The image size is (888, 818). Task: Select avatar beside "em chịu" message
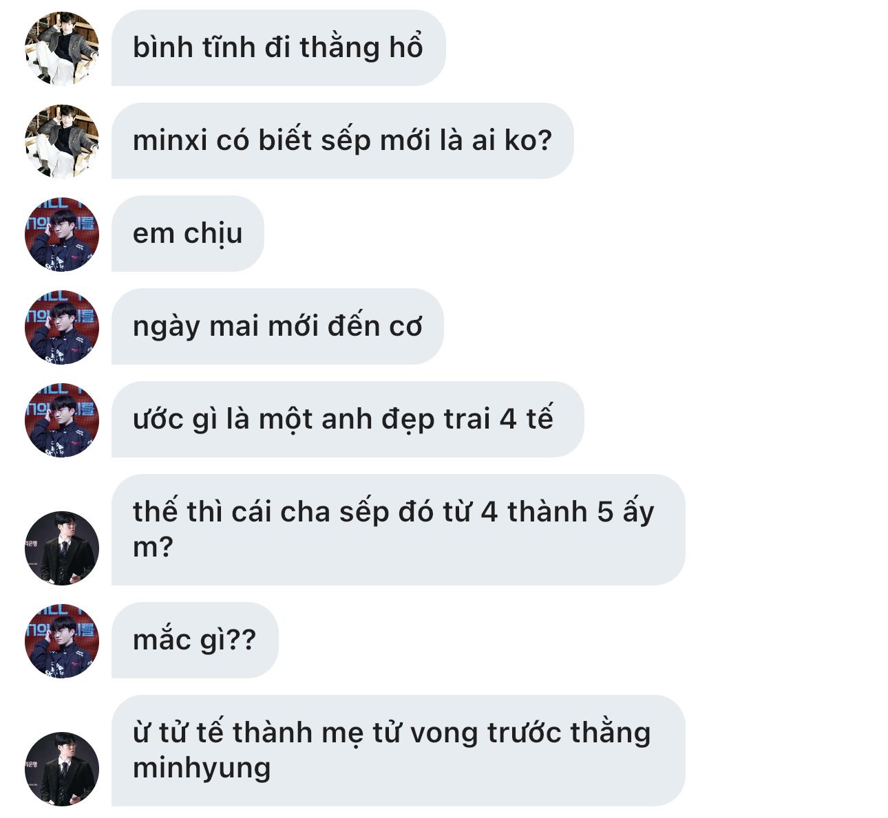(x=62, y=234)
